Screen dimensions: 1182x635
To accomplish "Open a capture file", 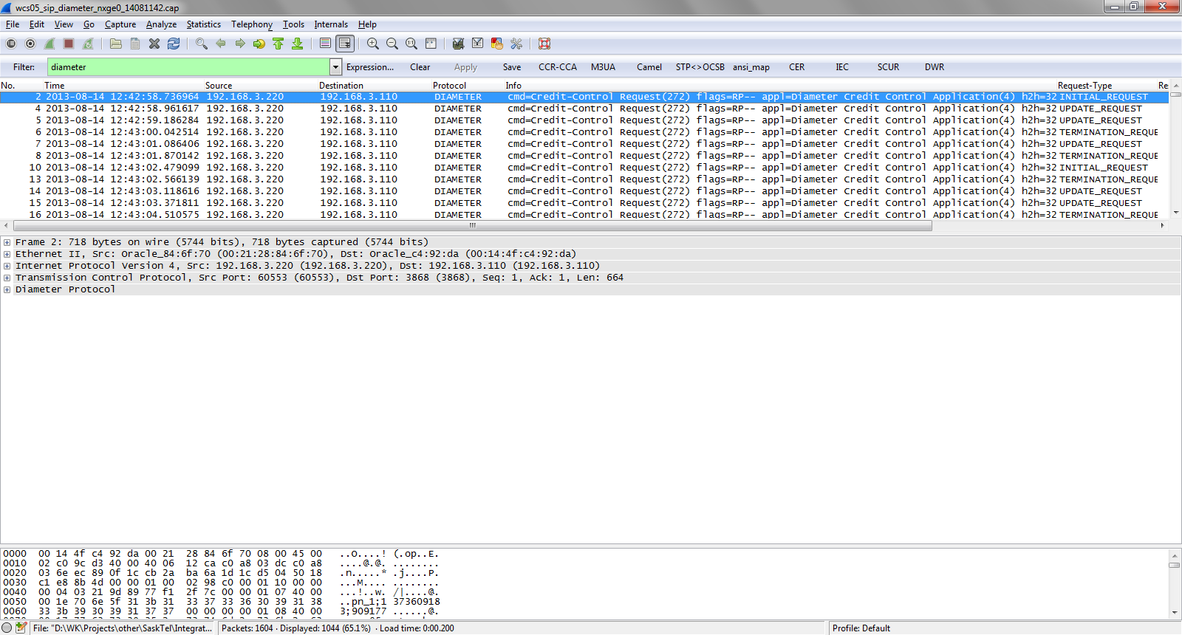I will tap(116, 44).
